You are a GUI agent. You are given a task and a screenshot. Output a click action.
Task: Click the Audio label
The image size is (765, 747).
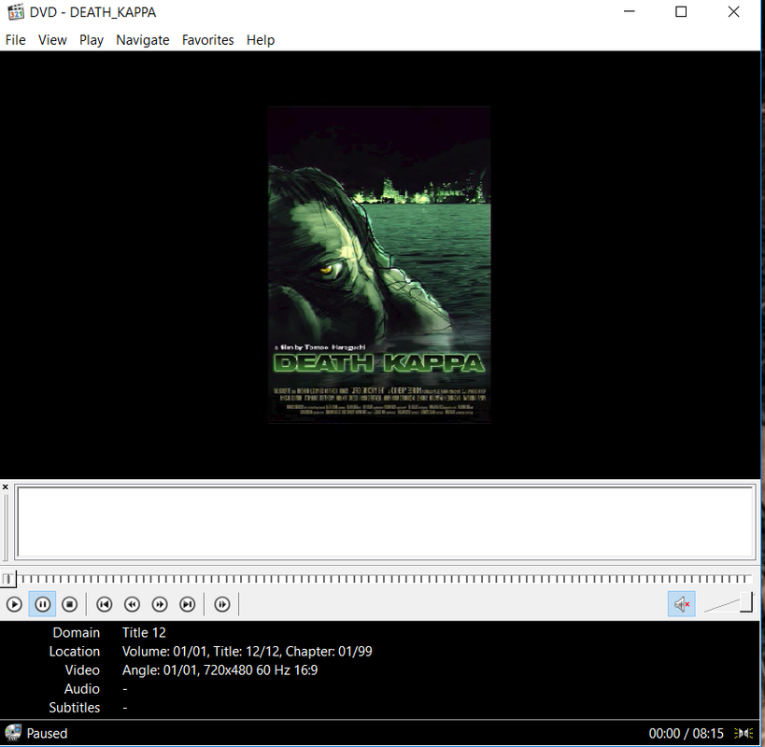[81, 688]
